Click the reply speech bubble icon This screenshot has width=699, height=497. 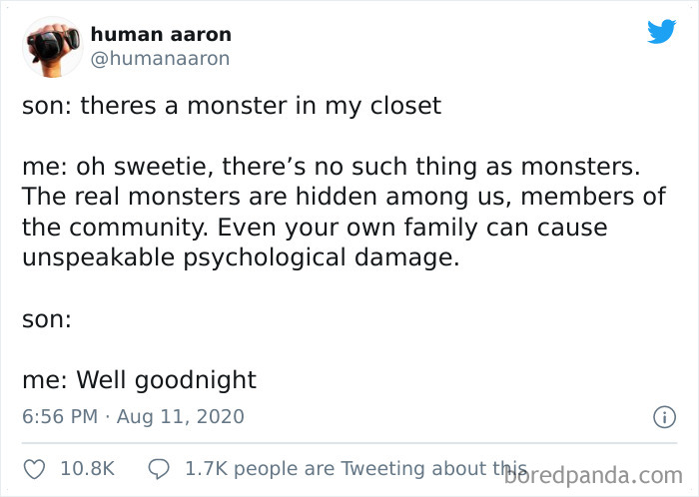tap(158, 468)
